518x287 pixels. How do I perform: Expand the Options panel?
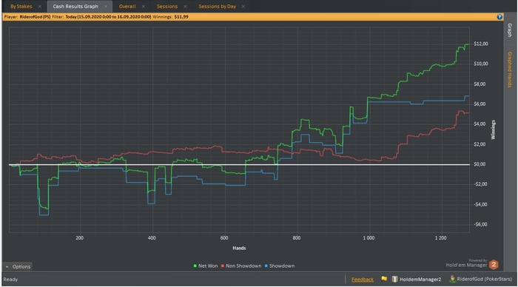[x=18, y=266]
